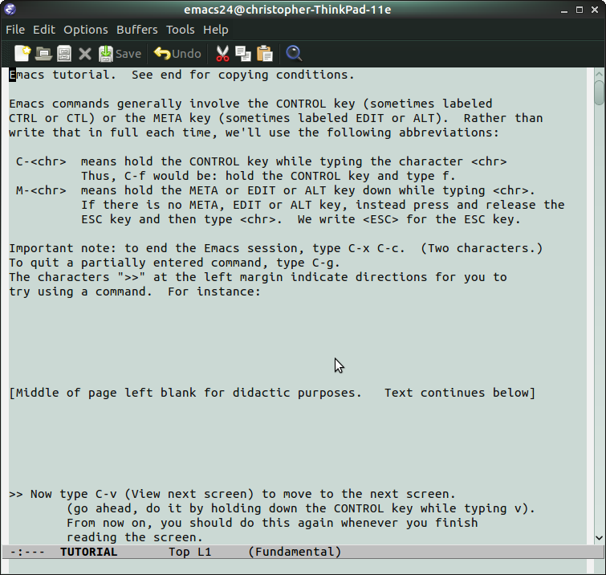
Task: Click the line 'try using a command. For instance:'
Action: (x=135, y=292)
